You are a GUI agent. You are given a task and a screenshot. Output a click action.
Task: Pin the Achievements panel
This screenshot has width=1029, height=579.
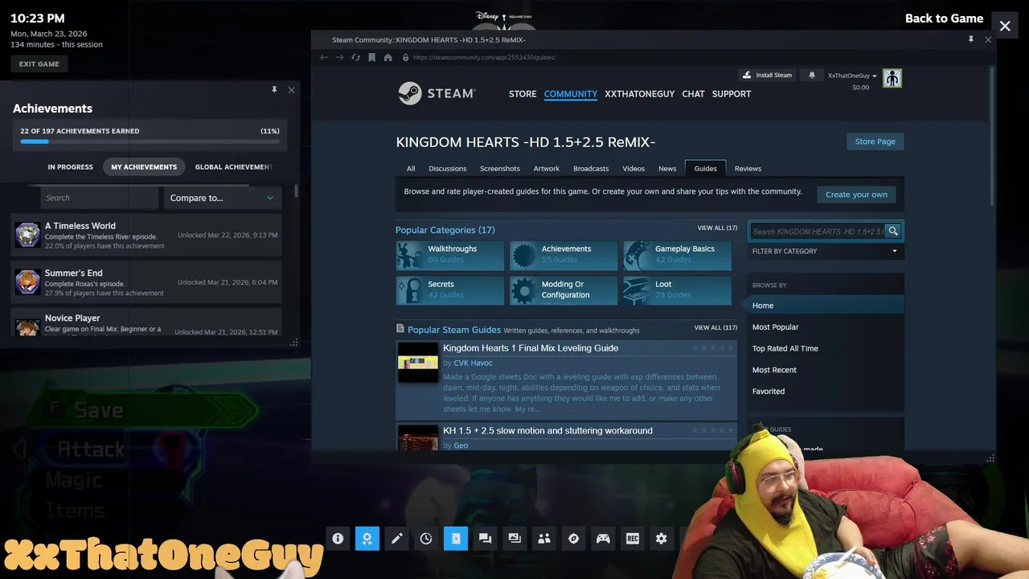(274, 90)
